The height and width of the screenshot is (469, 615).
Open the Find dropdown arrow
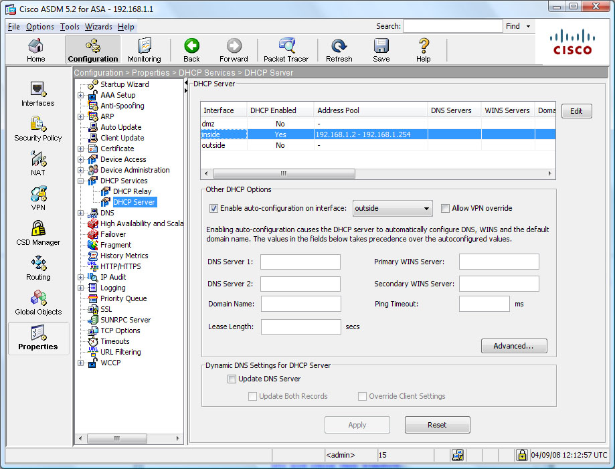(x=528, y=26)
